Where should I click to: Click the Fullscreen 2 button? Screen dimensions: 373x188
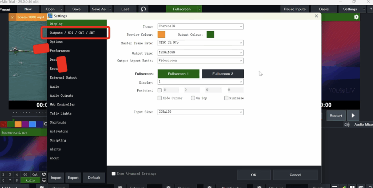click(223, 74)
